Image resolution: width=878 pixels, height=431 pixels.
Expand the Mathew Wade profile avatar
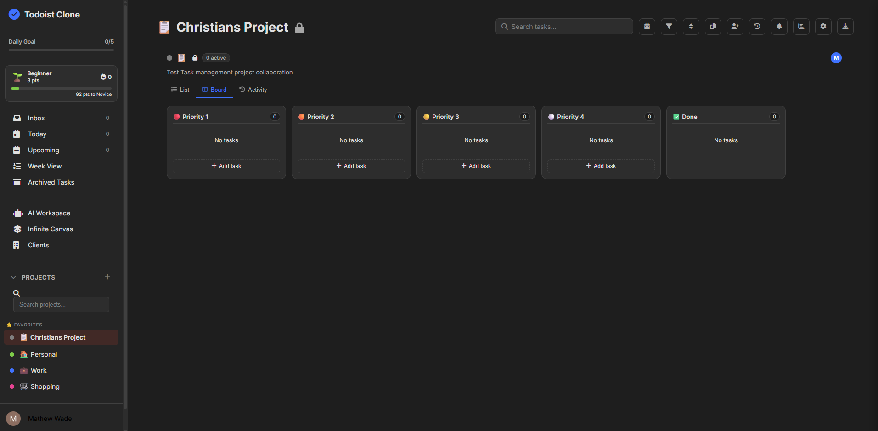click(13, 418)
